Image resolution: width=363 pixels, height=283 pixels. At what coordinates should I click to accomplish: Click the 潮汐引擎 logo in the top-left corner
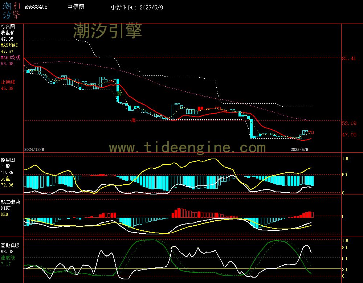click(11, 11)
